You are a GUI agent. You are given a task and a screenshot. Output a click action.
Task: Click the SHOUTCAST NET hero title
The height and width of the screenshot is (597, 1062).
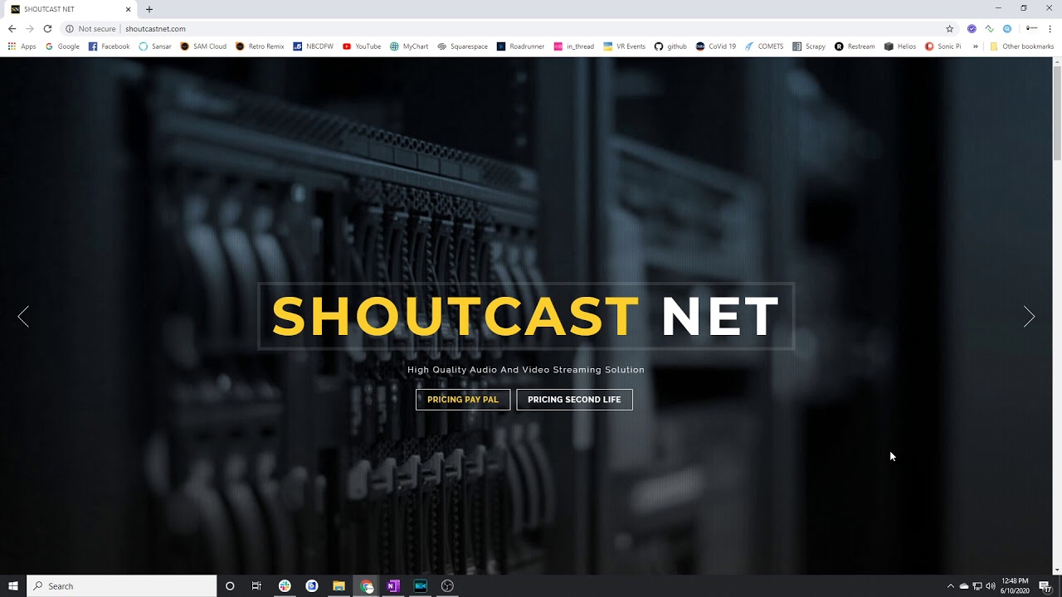pos(526,317)
